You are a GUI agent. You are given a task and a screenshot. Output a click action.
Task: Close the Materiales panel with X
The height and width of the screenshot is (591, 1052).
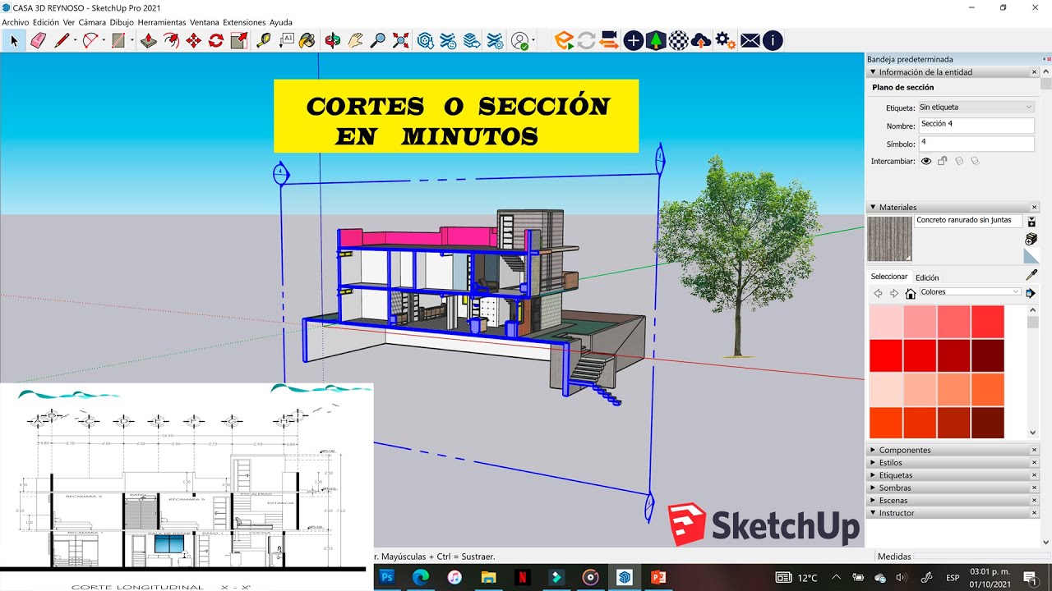pyautogui.click(x=1034, y=208)
